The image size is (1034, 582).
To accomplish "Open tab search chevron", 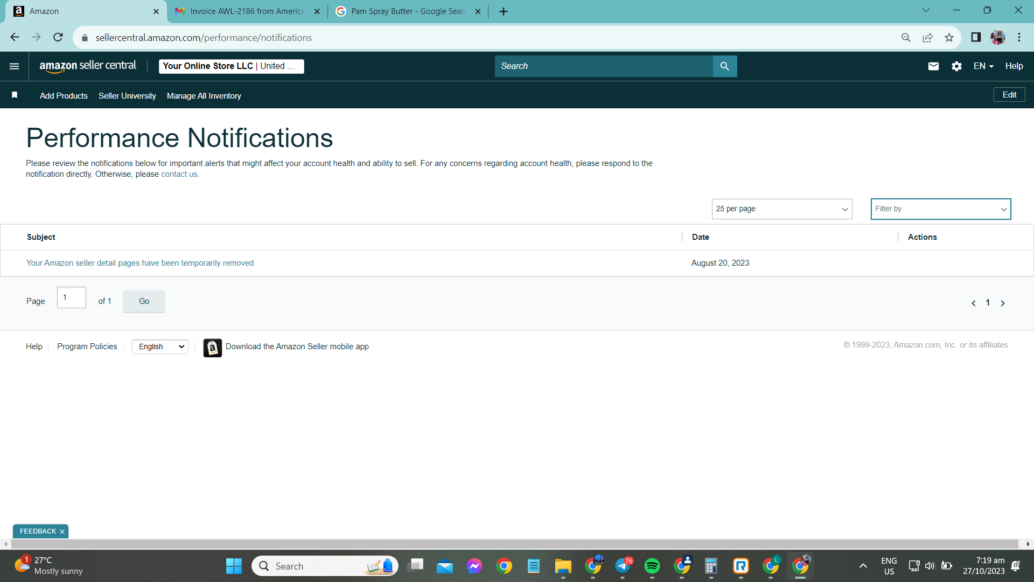I will coord(926,10).
